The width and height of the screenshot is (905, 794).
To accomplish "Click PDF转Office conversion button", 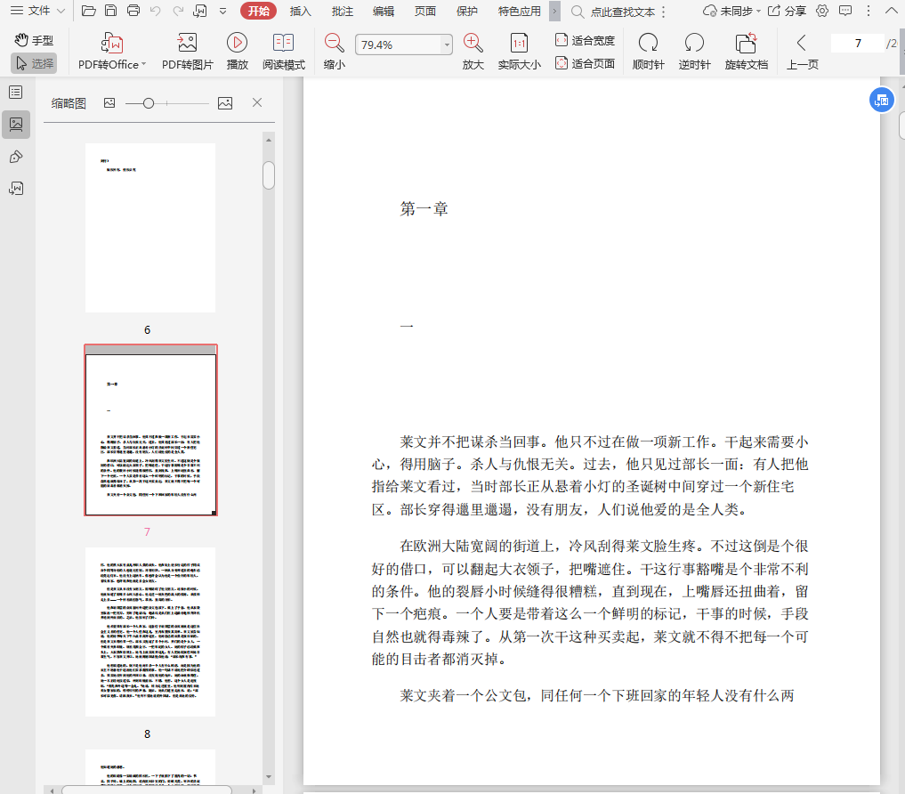I will 112,52.
